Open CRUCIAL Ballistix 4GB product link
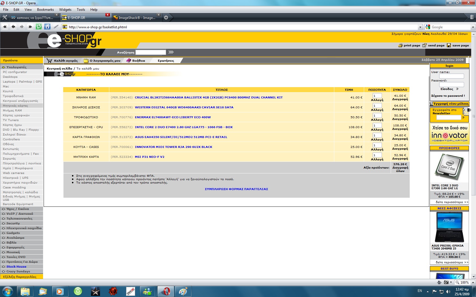This screenshot has width=476, height=297. (x=209, y=97)
